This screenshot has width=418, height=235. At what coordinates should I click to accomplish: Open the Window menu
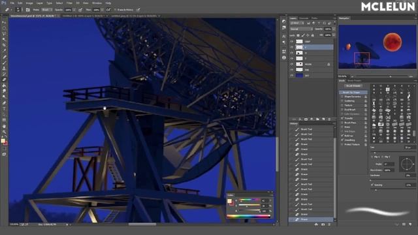pyautogui.click(x=97, y=3)
